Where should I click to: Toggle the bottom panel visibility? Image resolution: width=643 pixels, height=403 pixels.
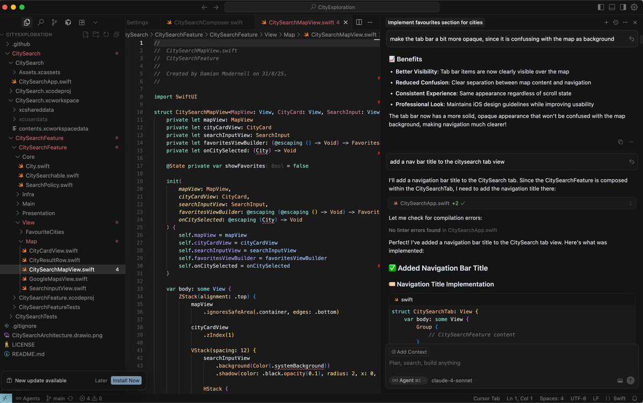(612, 7)
